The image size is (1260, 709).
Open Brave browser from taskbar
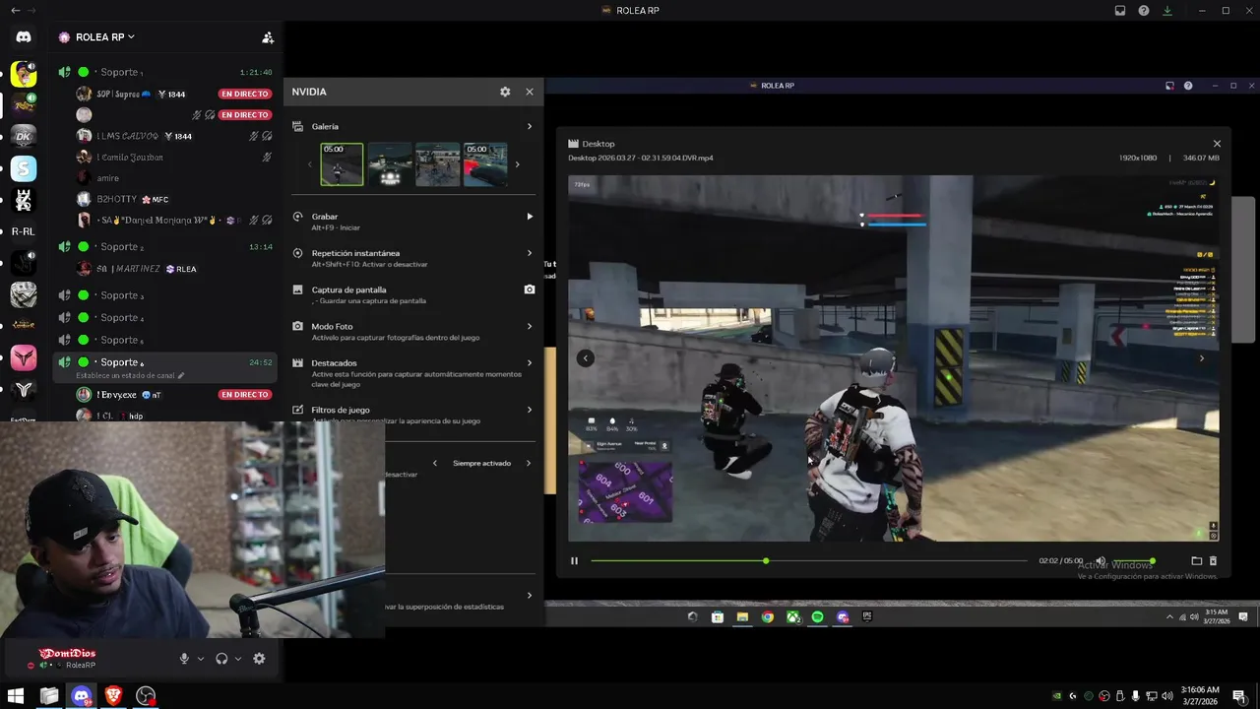113,696
